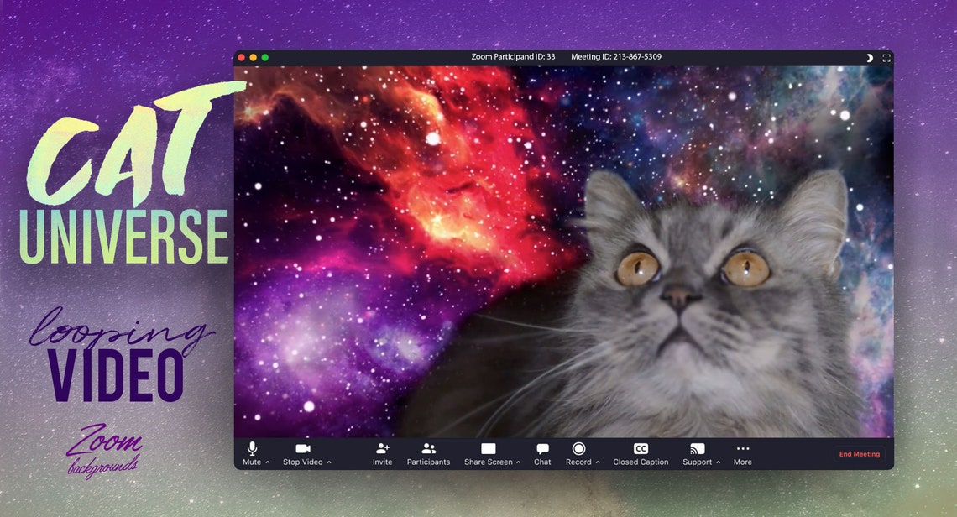Open the More menu
Image resolution: width=957 pixels, height=517 pixels.
pos(742,452)
